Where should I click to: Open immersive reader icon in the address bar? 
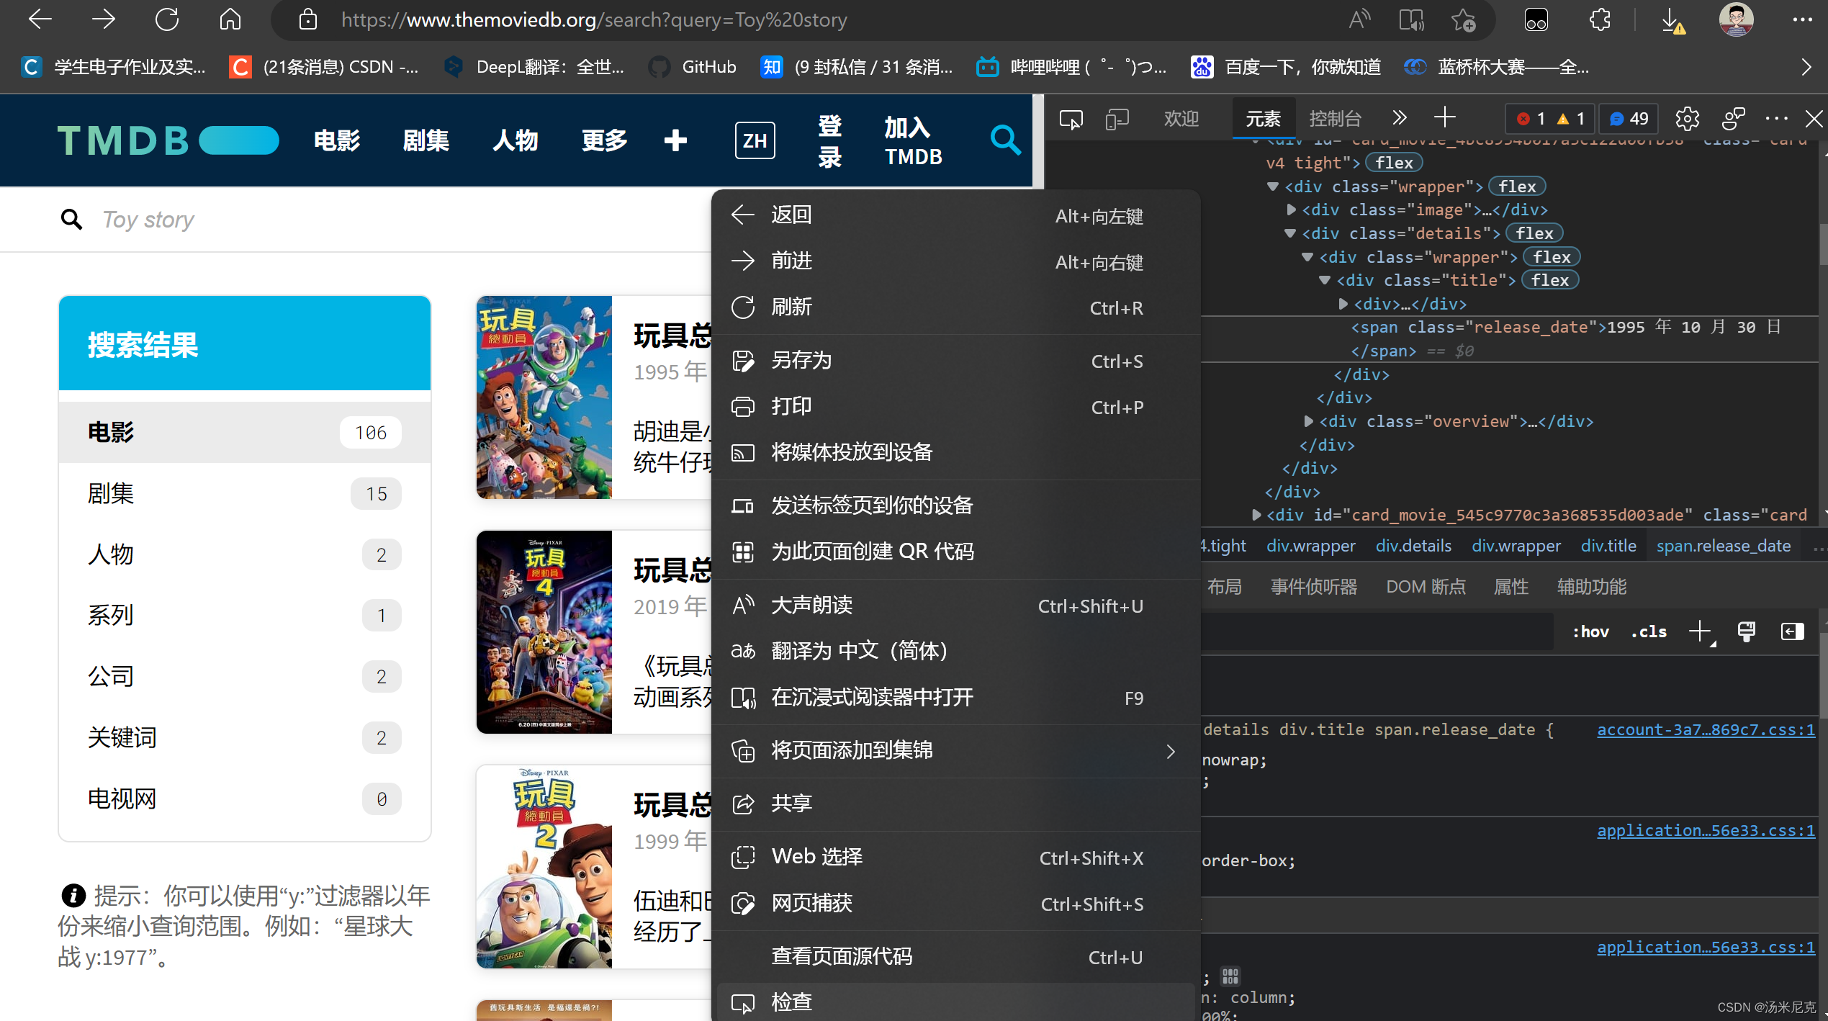[x=1411, y=19]
